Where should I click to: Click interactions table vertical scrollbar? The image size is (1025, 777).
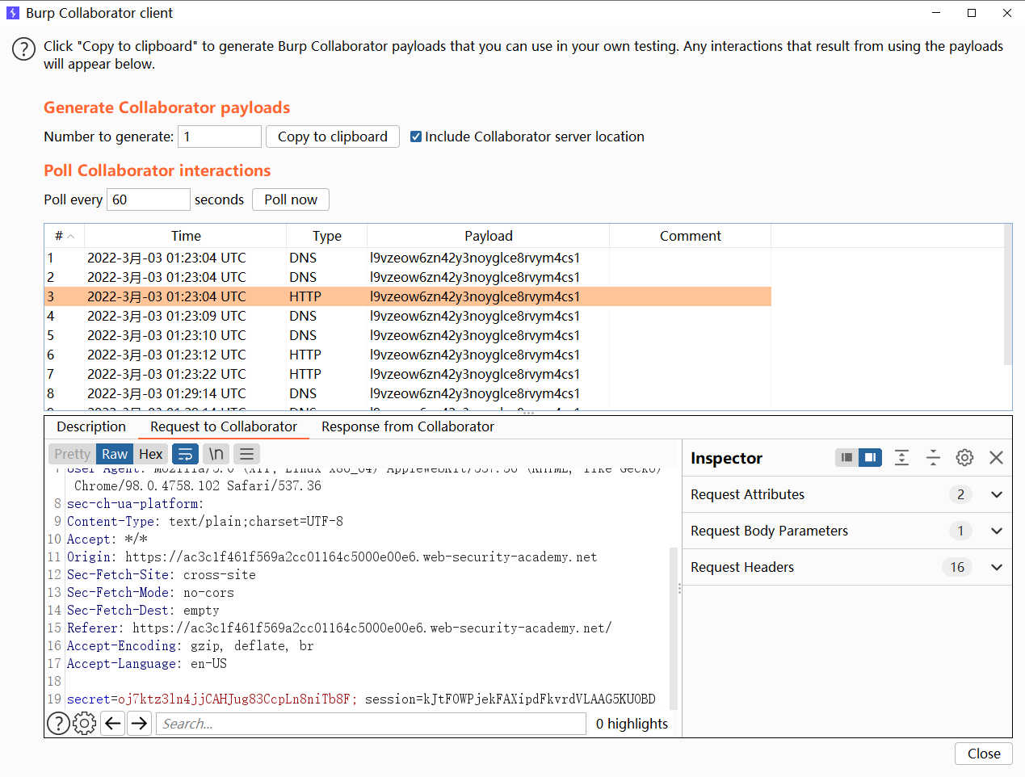tap(1007, 295)
